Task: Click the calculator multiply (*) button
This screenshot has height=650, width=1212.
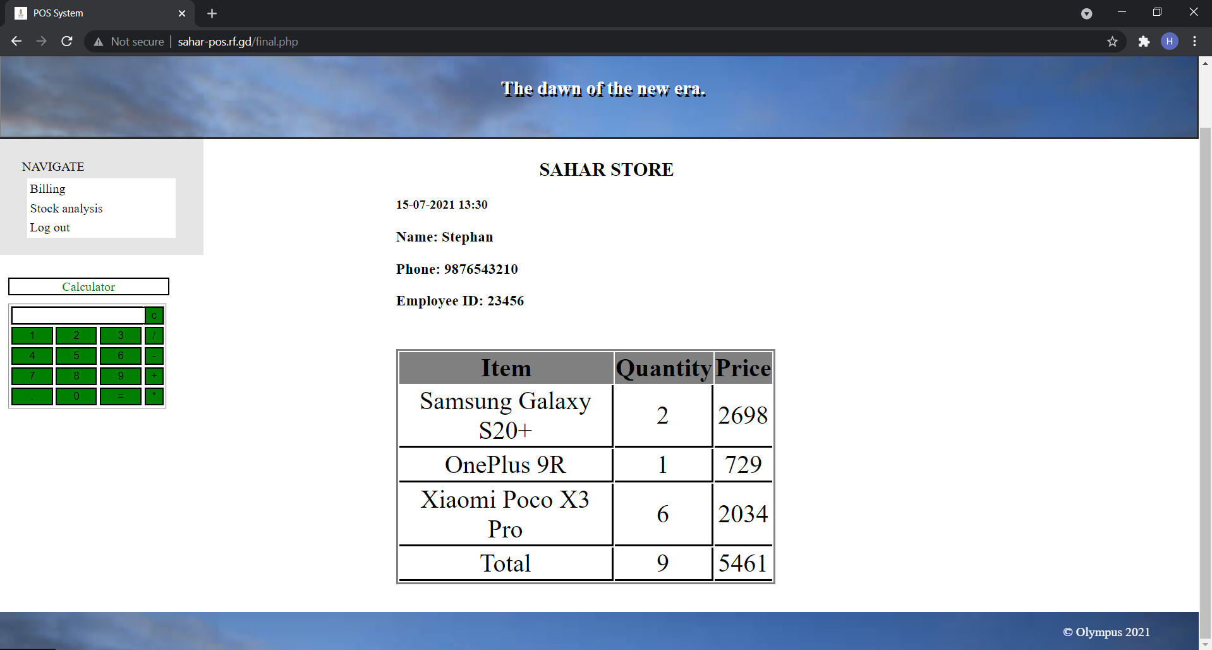Action: pyautogui.click(x=154, y=396)
